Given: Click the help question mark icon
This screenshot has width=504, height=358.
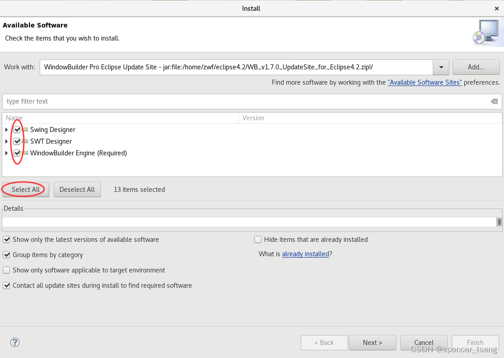Looking at the screenshot, I should 15,342.
